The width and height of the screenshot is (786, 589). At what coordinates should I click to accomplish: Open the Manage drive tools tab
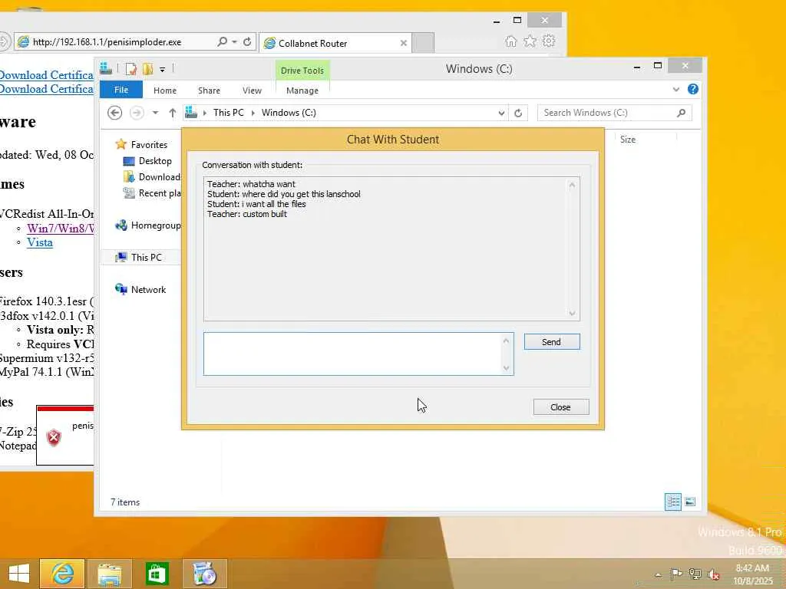(x=302, y=90)
